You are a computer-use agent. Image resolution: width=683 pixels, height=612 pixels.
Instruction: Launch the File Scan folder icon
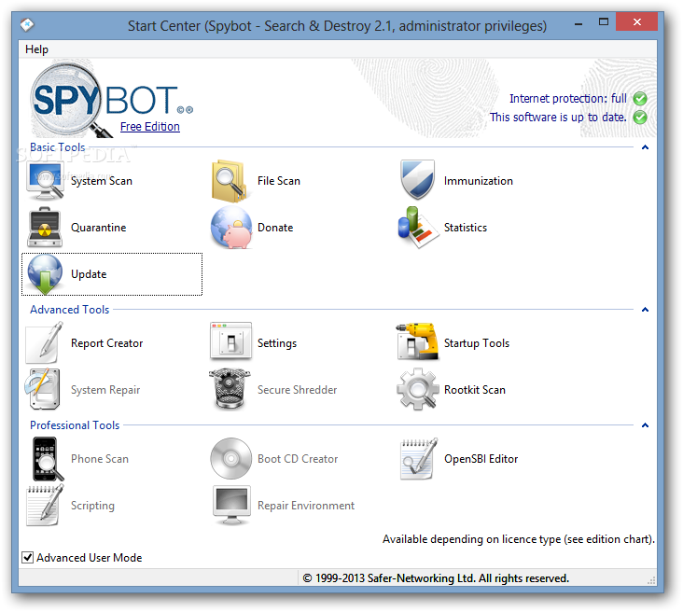pos(230,181)
